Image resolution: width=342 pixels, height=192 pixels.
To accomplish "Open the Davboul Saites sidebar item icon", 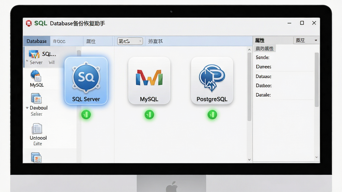I will coord(36,98).
